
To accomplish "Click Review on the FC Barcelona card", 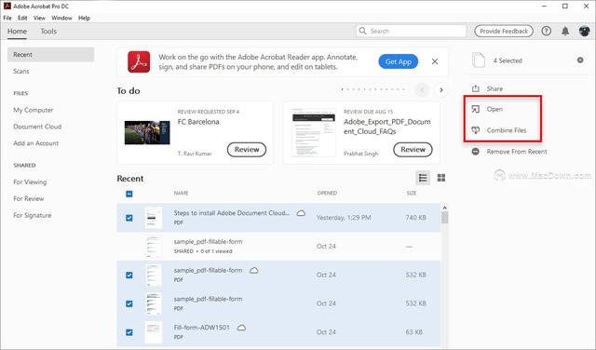I will click(x=247, y=149).
